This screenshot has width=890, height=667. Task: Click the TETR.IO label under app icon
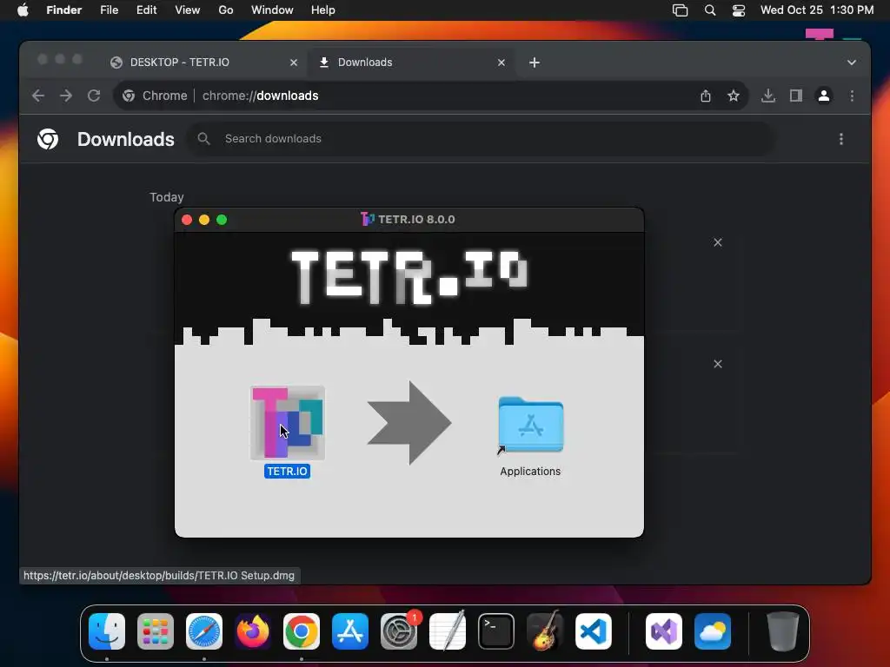(287, 472)
